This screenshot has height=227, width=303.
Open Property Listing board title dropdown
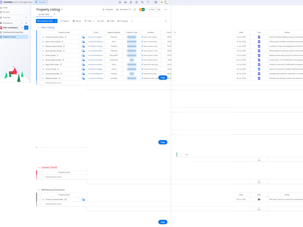[x=62, y=9]
